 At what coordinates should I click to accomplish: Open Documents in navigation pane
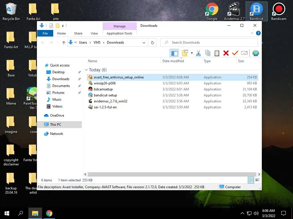(61, 86)
